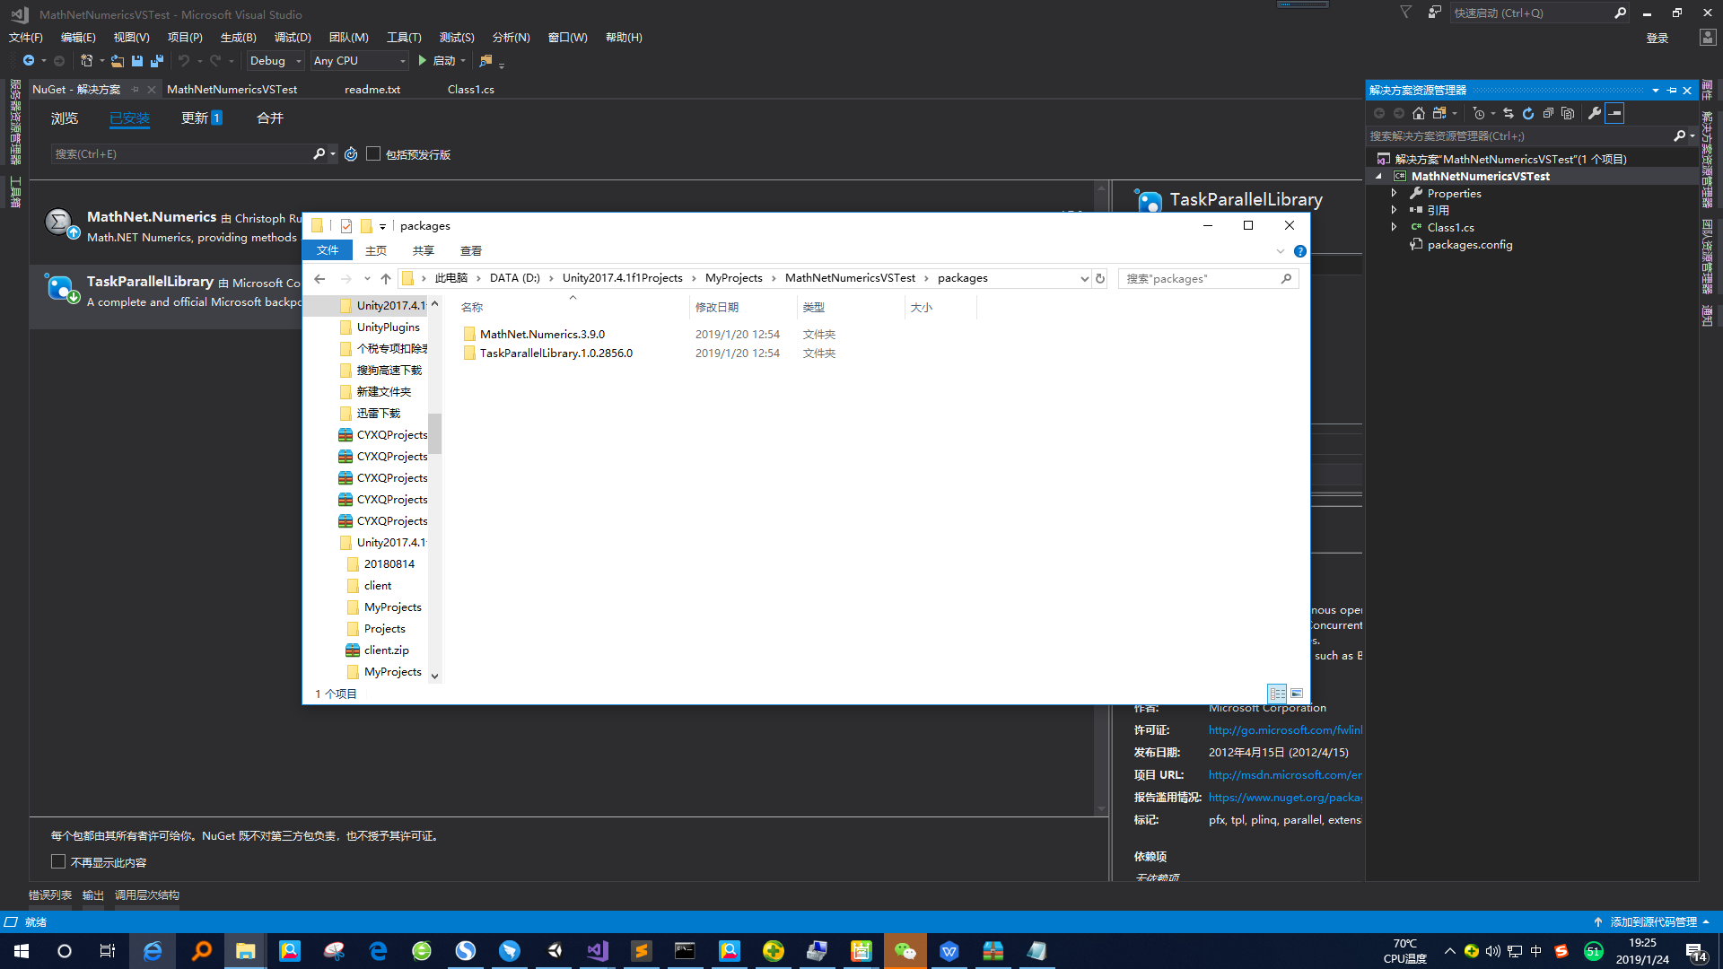This screenshot has height=969, width=1723.
Task: Click the Microsoft license agreement link
Action: (x=1284, y=729)
